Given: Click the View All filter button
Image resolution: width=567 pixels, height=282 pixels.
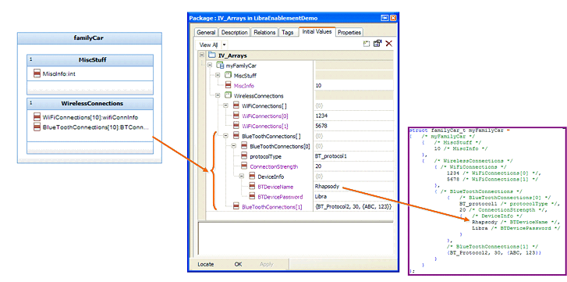Looking at the screenshot, I should pos(209,45).
